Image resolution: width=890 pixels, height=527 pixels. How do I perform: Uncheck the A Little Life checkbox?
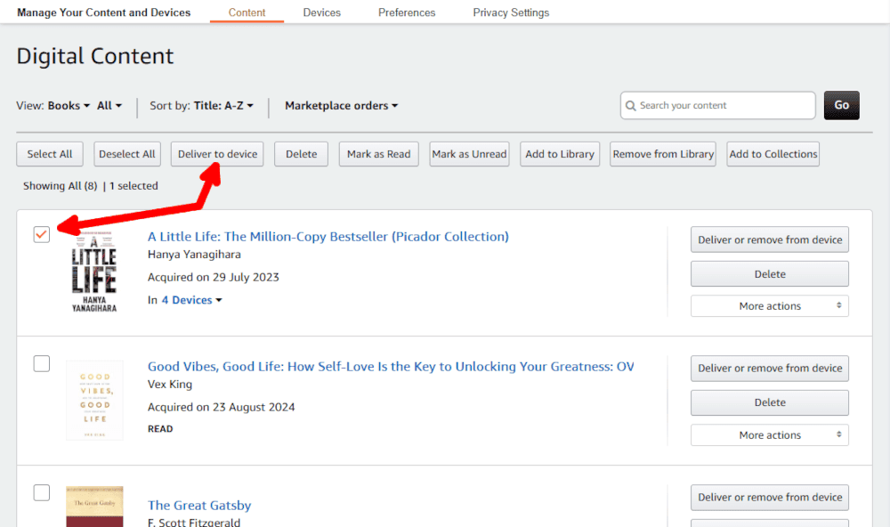[42, 234]
